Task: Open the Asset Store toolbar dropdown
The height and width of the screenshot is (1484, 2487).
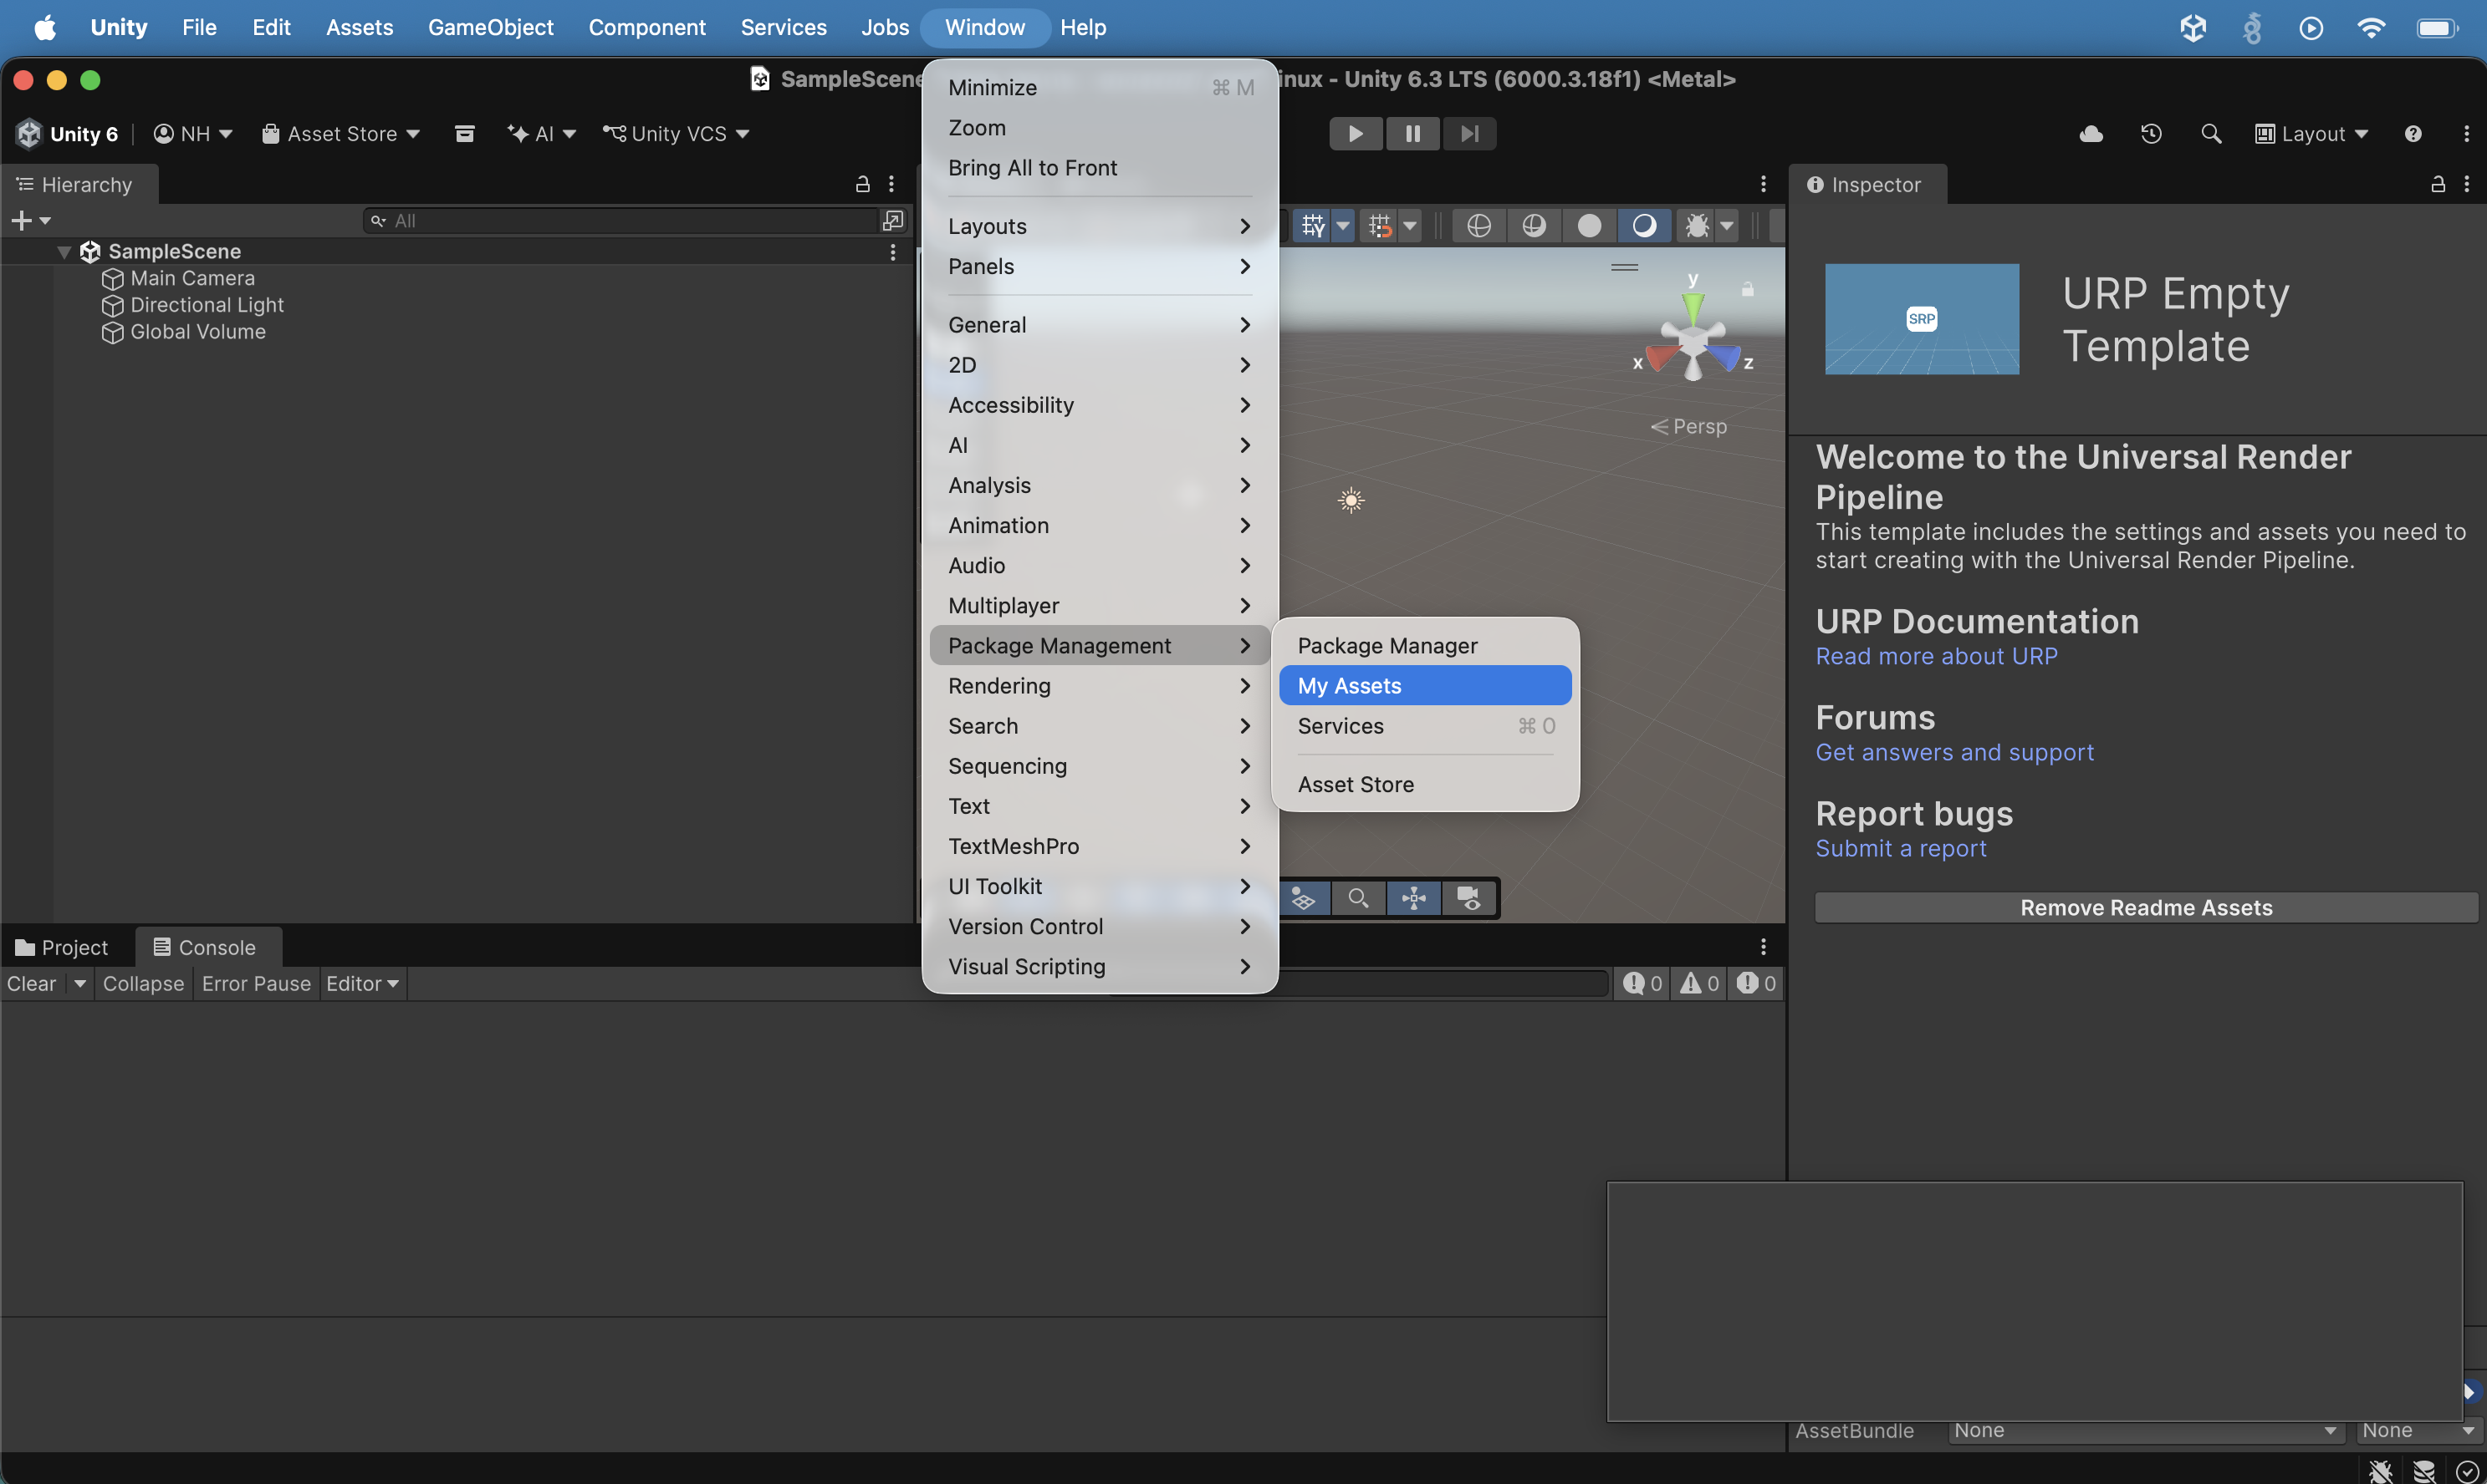Action: [340, 133]
